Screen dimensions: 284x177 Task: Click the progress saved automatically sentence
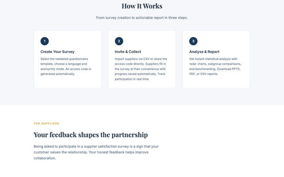140,69
